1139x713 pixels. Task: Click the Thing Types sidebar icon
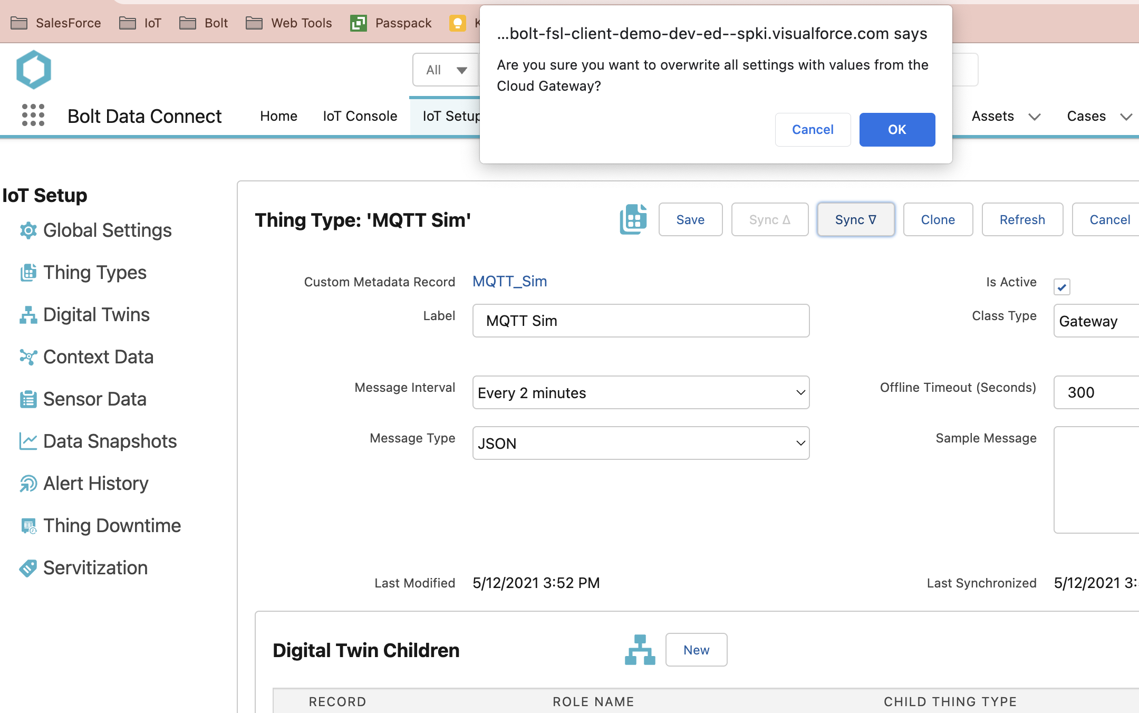coord(28,273)
